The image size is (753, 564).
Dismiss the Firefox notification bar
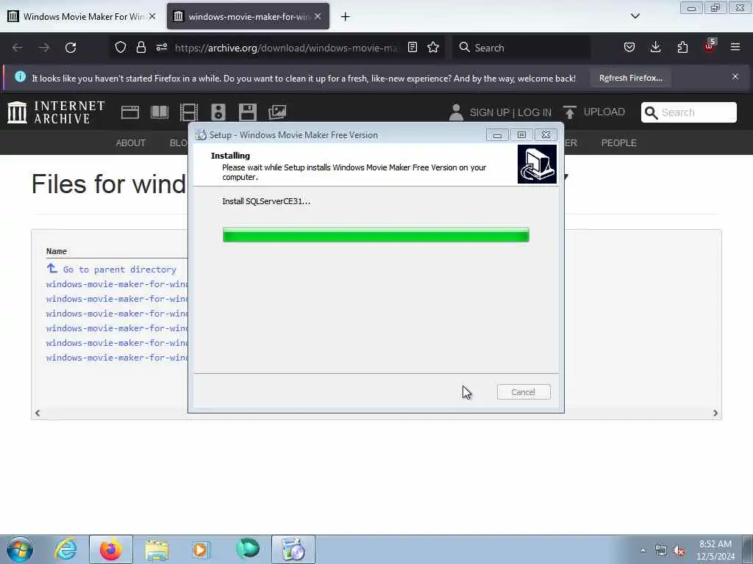pyautogui.click(x=735, y=76)
